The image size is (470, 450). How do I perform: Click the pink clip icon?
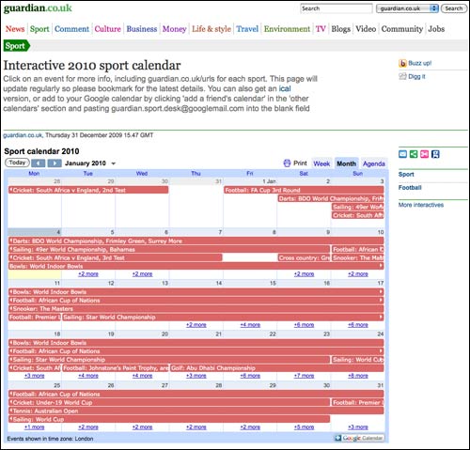coord(424,154)
